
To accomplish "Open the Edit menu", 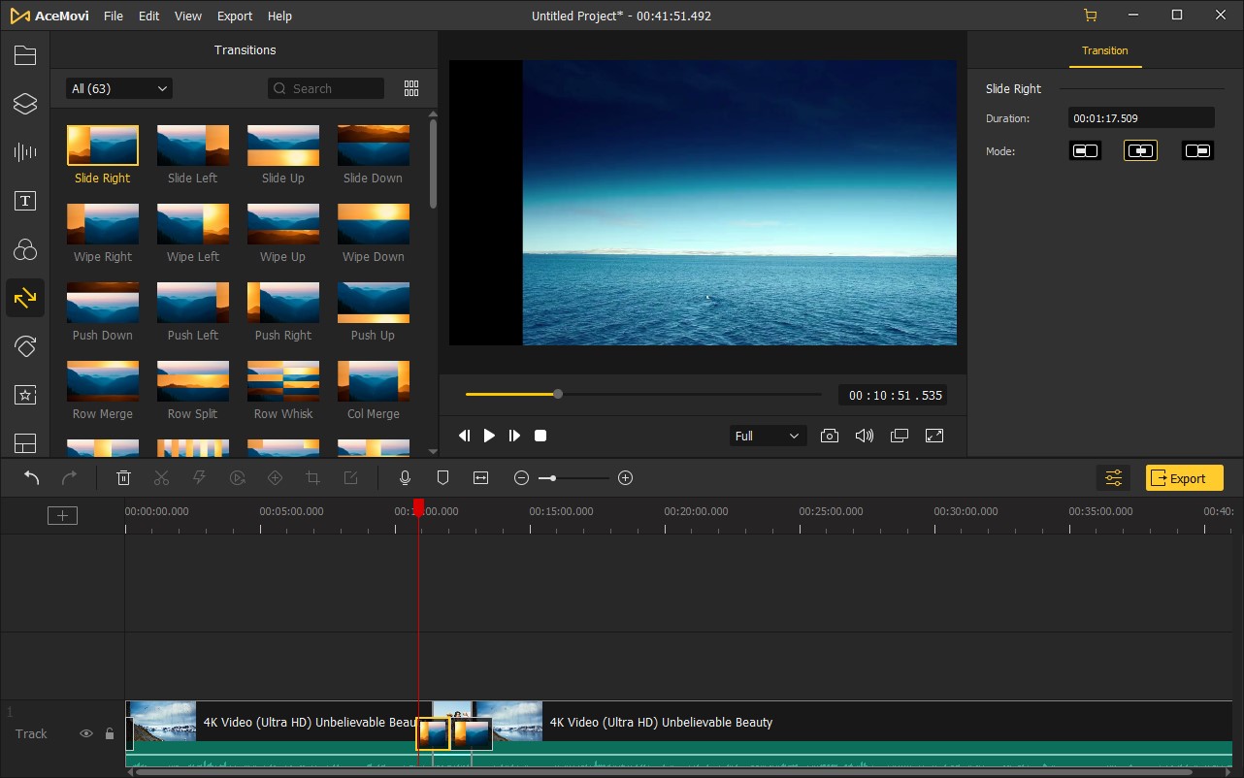I will coord(148,16).
